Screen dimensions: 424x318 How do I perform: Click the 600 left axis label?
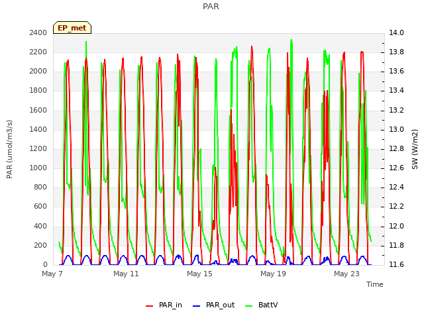coord(40,207)
